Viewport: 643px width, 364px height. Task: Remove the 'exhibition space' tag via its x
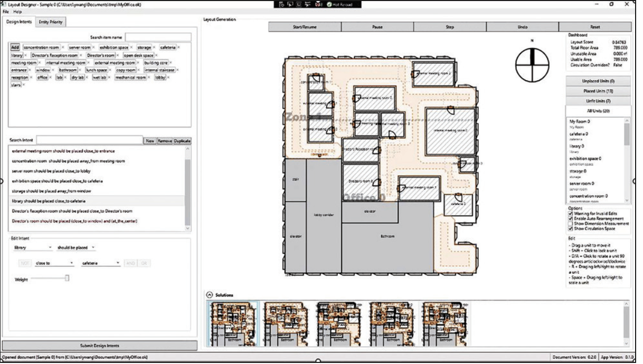[x=131, y=47]
